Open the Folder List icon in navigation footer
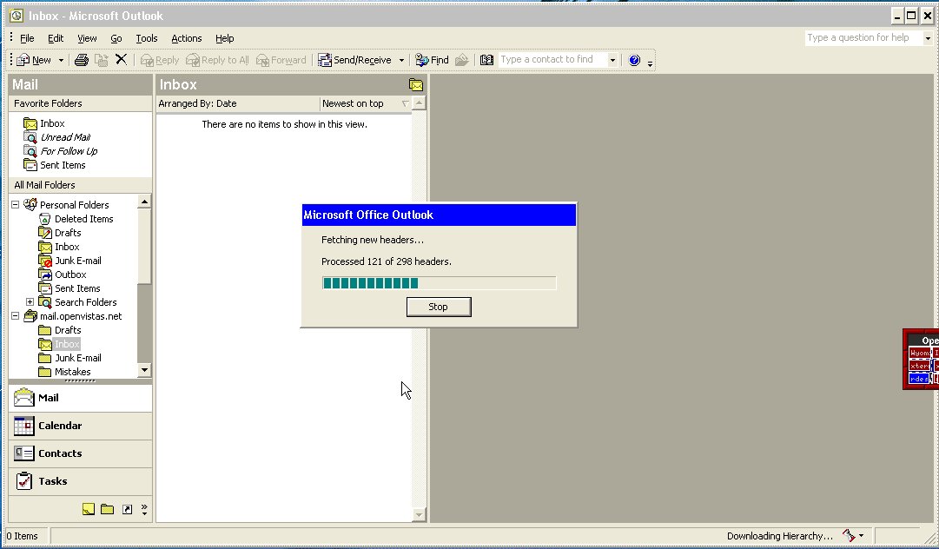 click(107, 510)
